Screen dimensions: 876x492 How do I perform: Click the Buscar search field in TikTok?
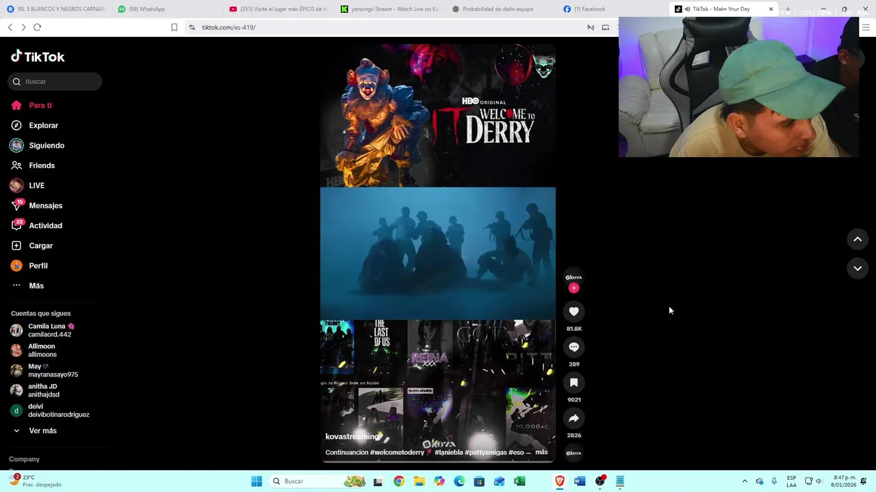(x=55, y=81)
